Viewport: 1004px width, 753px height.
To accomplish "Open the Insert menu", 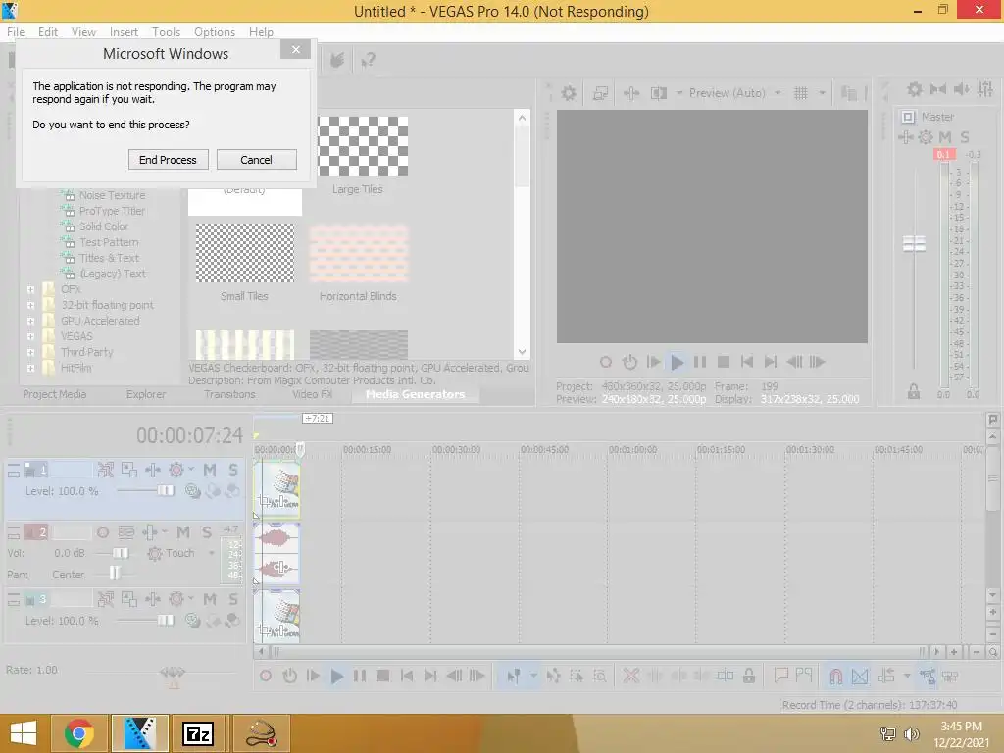I will (124, 32).
